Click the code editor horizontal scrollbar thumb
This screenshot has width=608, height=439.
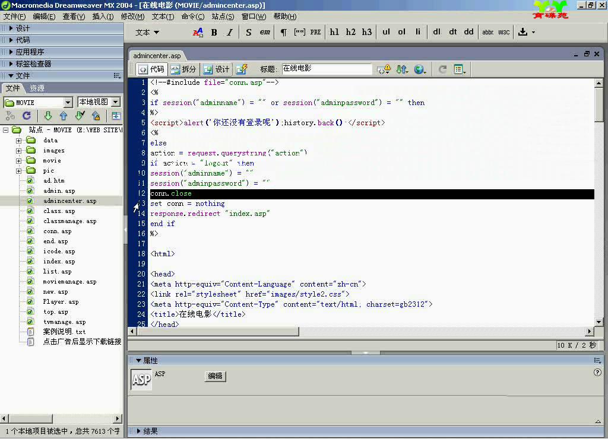coord(218,332)
